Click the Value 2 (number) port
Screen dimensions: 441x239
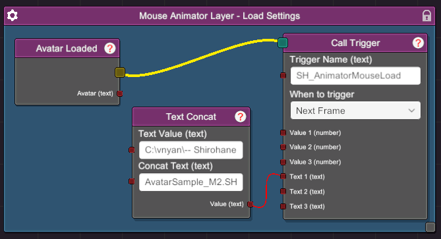pos(283,147)
